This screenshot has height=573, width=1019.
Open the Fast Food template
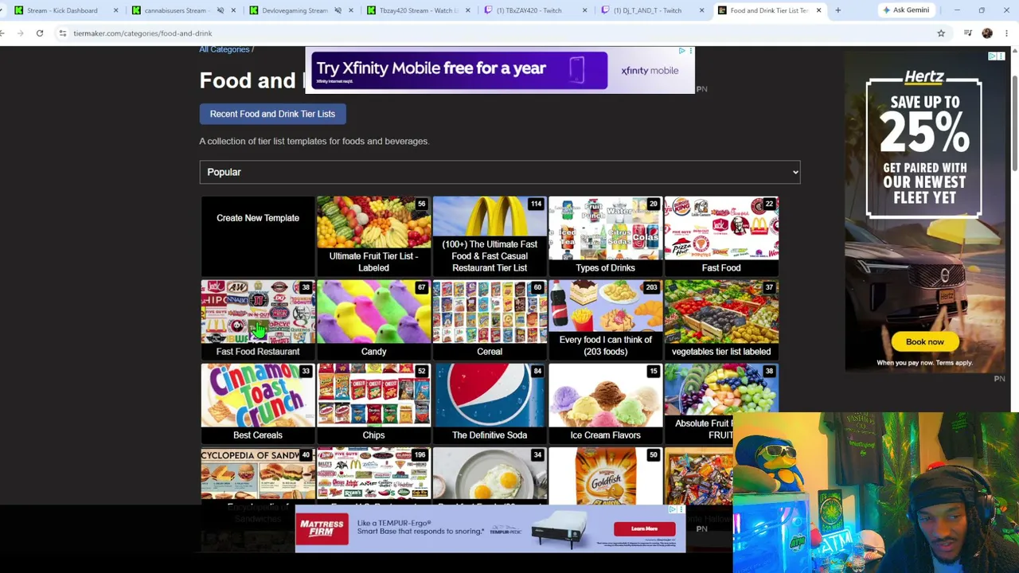[x=721, y=236]
